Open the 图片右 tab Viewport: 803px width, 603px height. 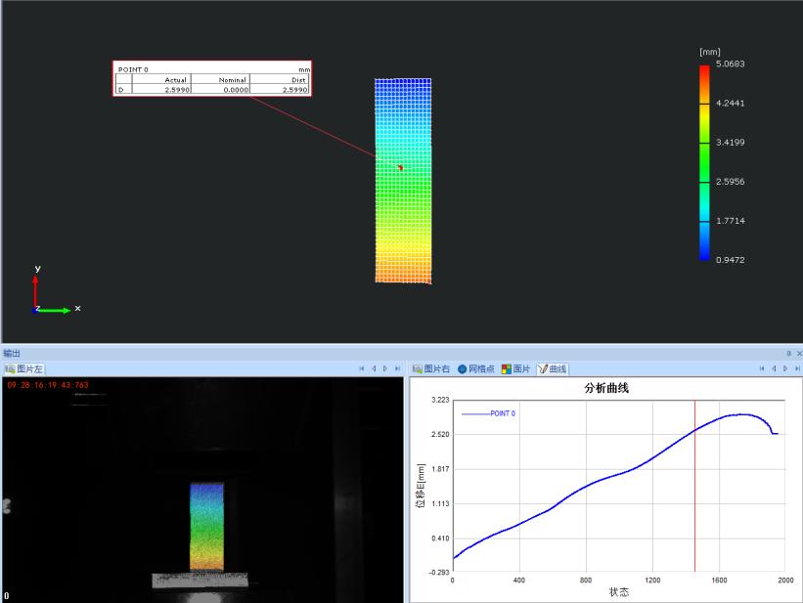(435, 369)
